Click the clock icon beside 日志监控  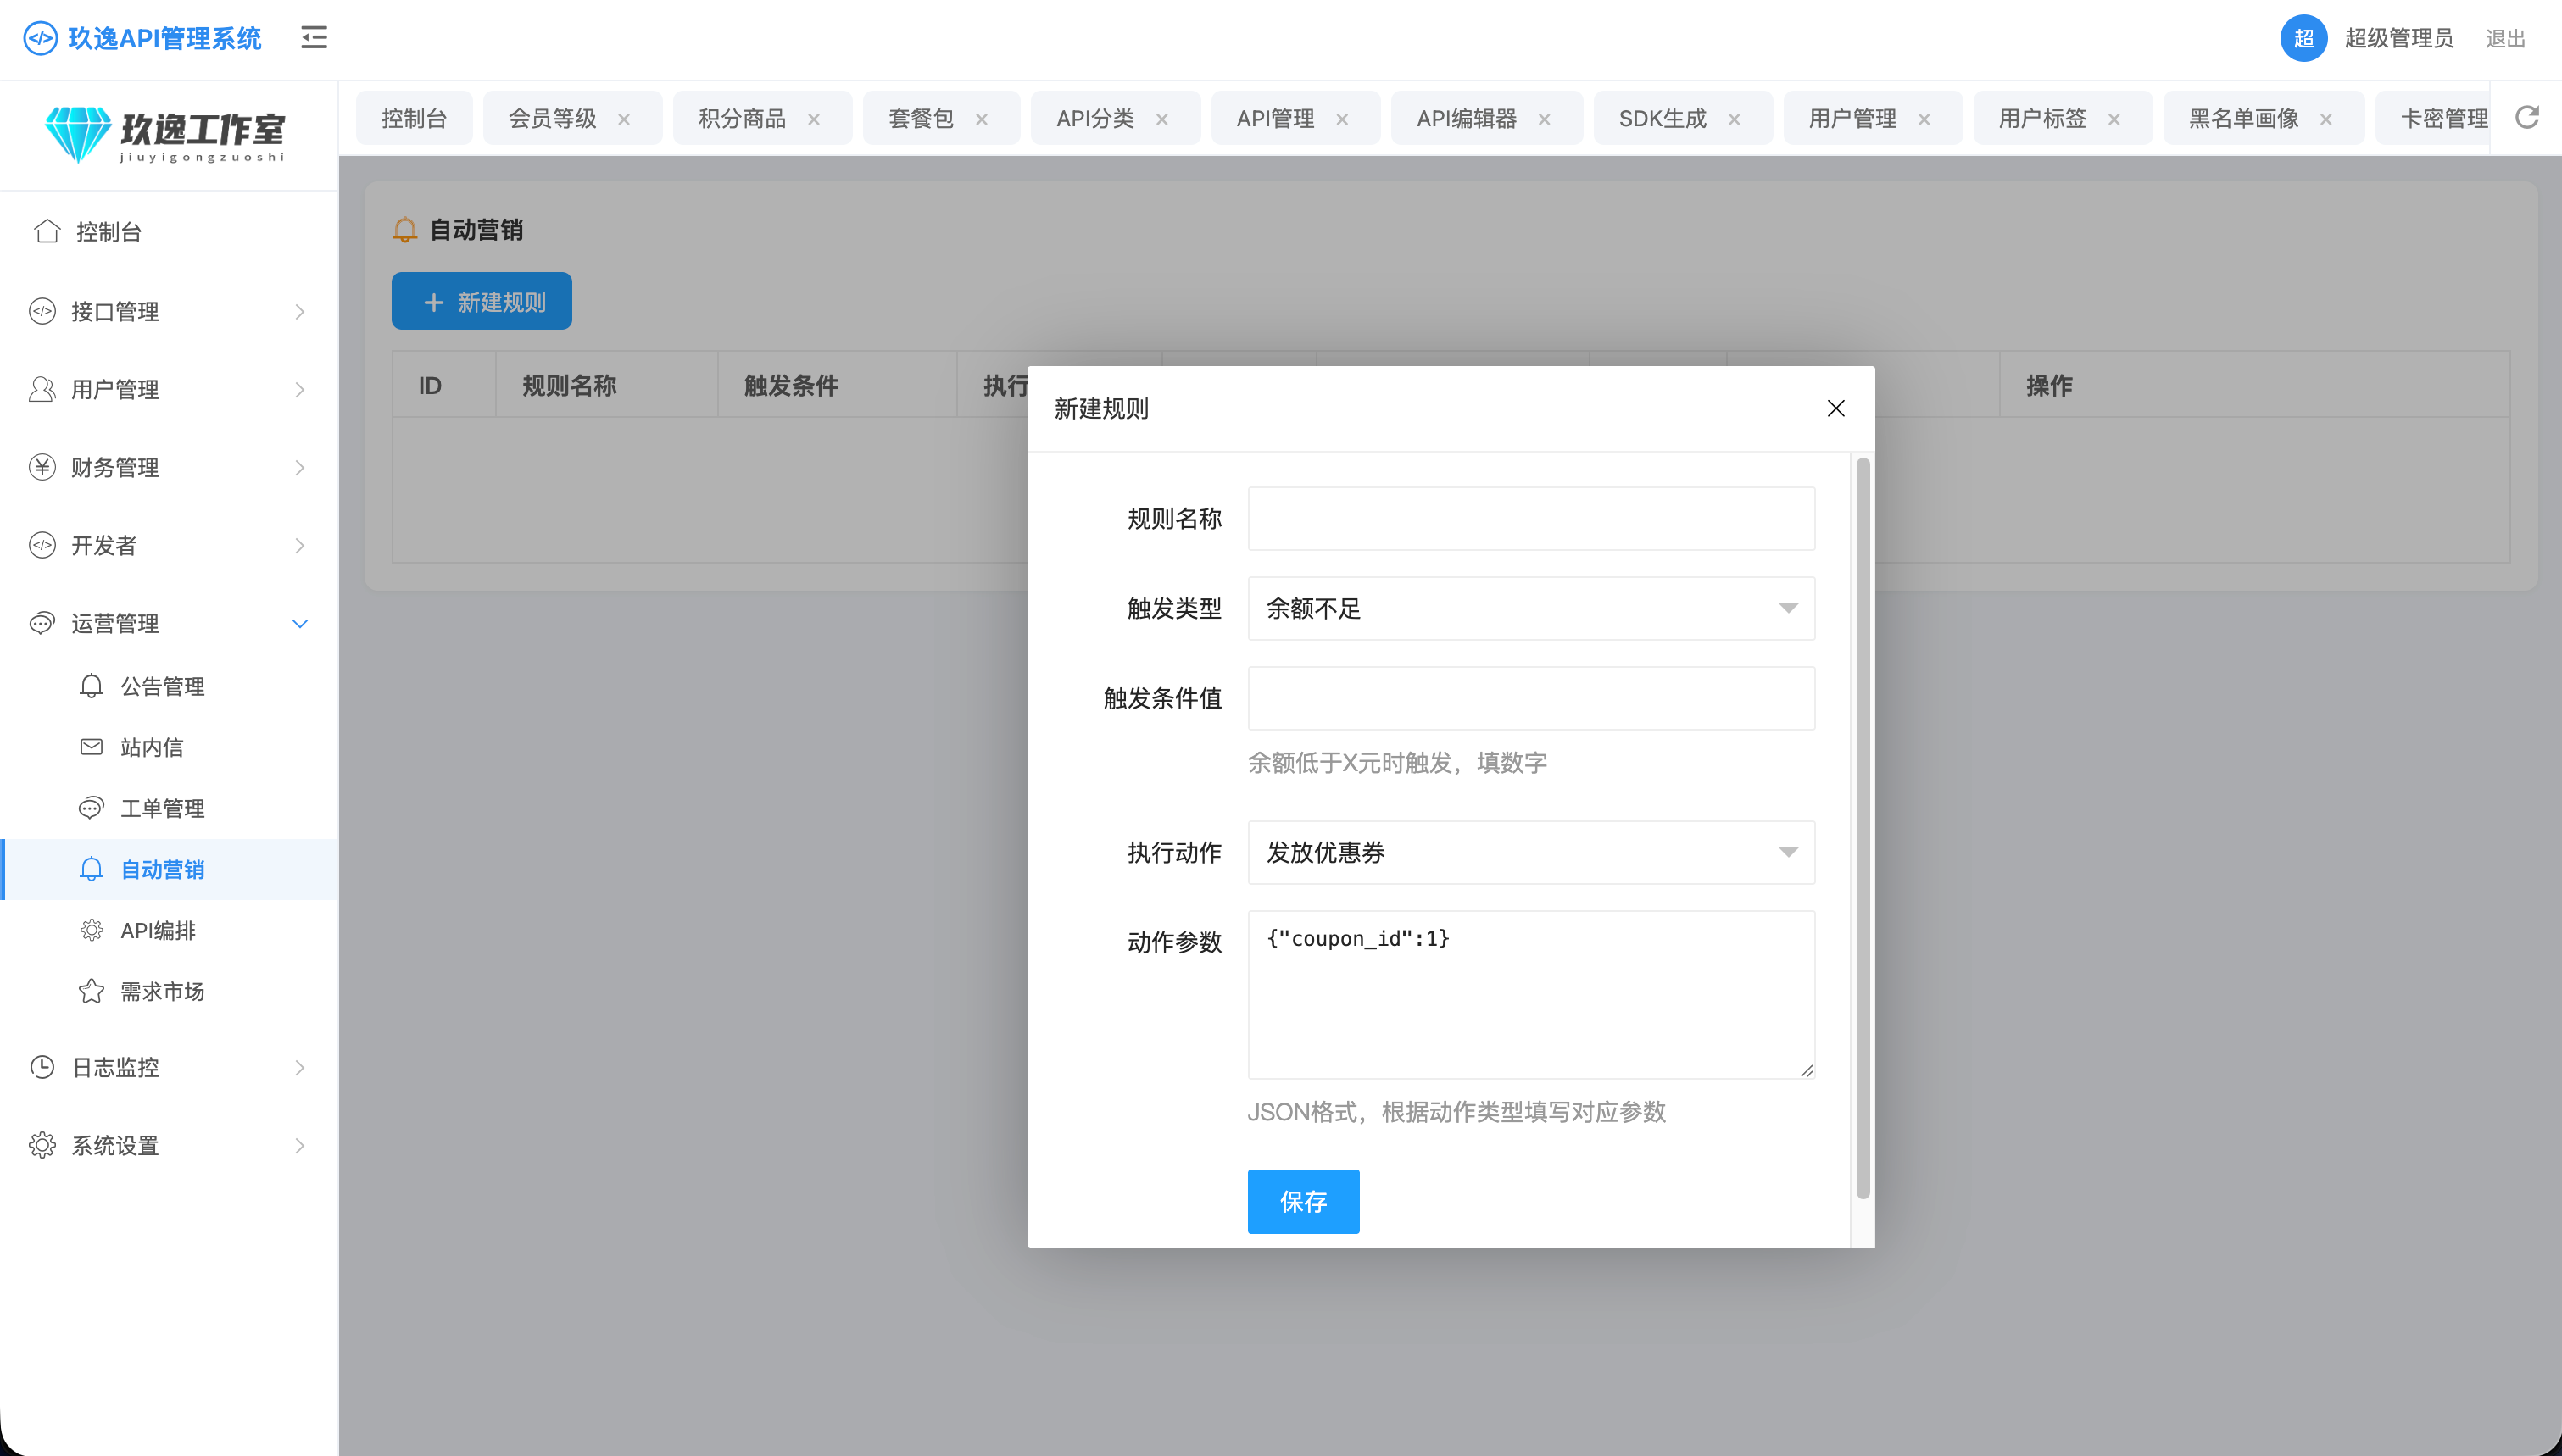tap(42, 1067)
